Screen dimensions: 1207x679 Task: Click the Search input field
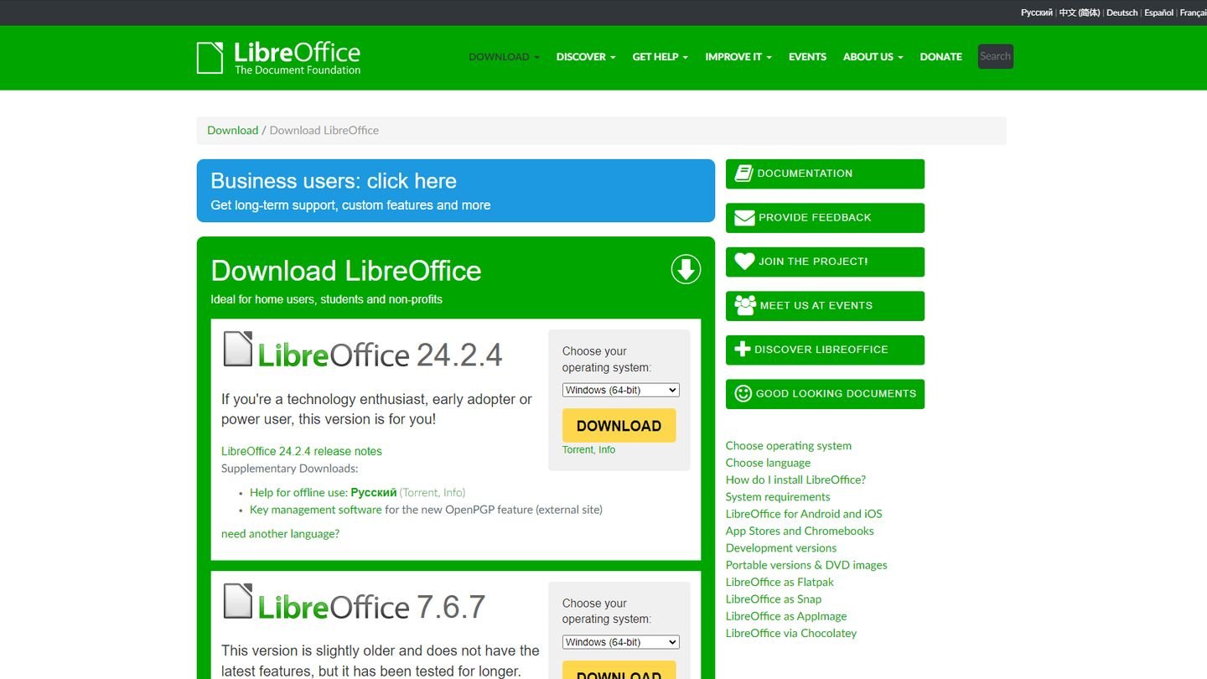pyautogui.click(x=995, y=56)
